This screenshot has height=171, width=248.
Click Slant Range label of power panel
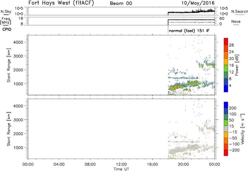tap(9, 65)
